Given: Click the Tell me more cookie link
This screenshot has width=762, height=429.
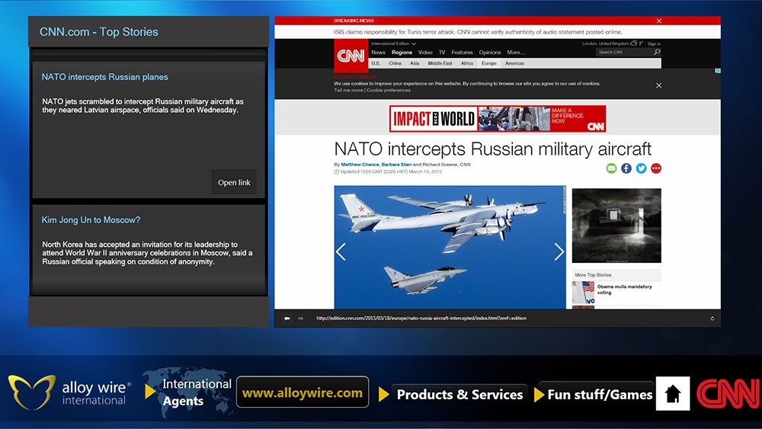Looking at the screenshot, I should coord(348,90).
